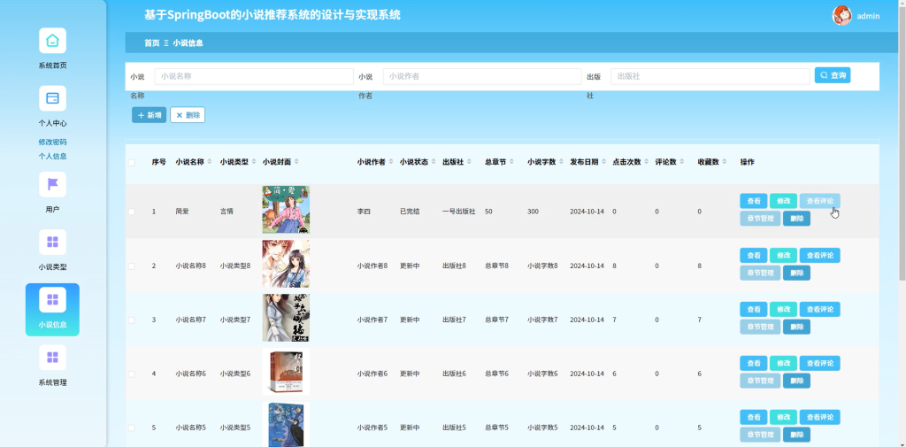Click the 已完结 status cell
The width and height of the screenshot is (906, 447).
coord(410,212)
